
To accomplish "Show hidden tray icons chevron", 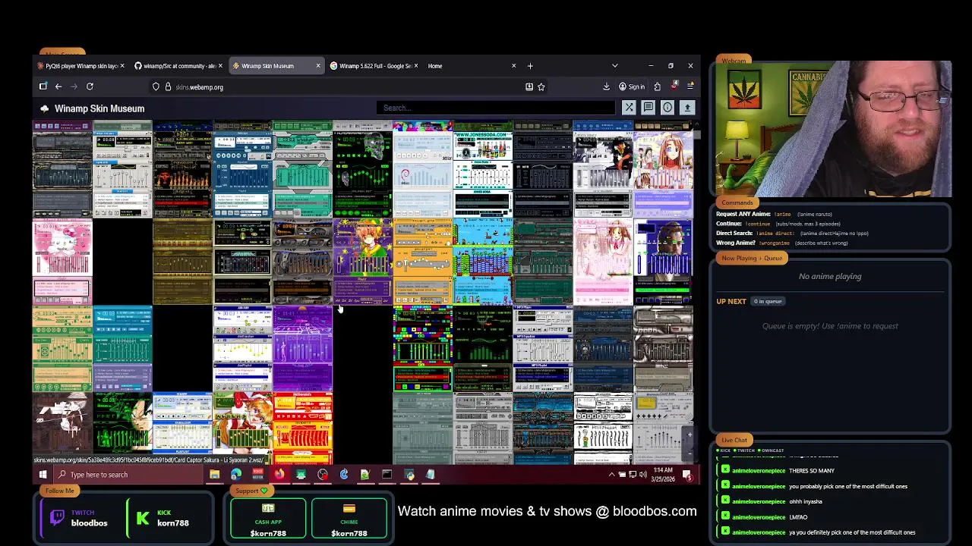I will click(611, 475).
